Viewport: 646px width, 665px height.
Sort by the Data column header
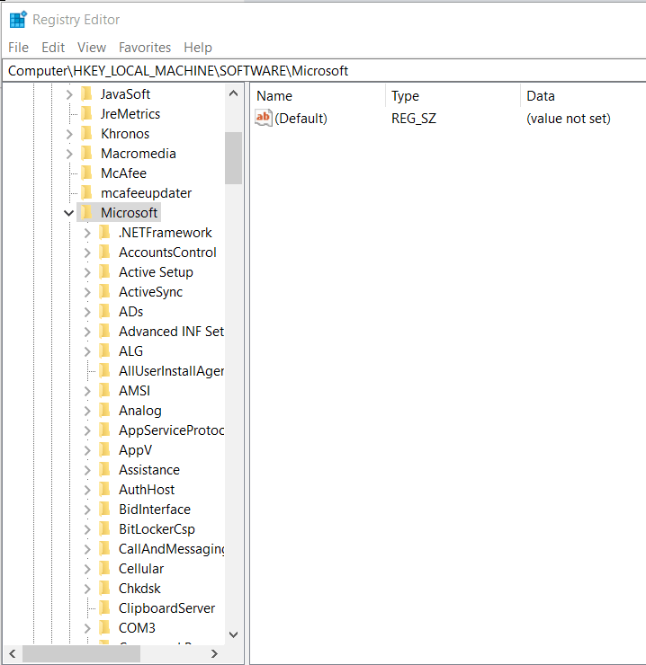(584, 96)
